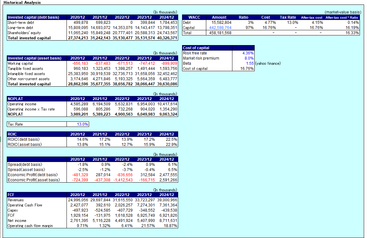Click the Tax Rate cell showing 13.0%
Screen dimensions: 367x238
coord(82,124)
